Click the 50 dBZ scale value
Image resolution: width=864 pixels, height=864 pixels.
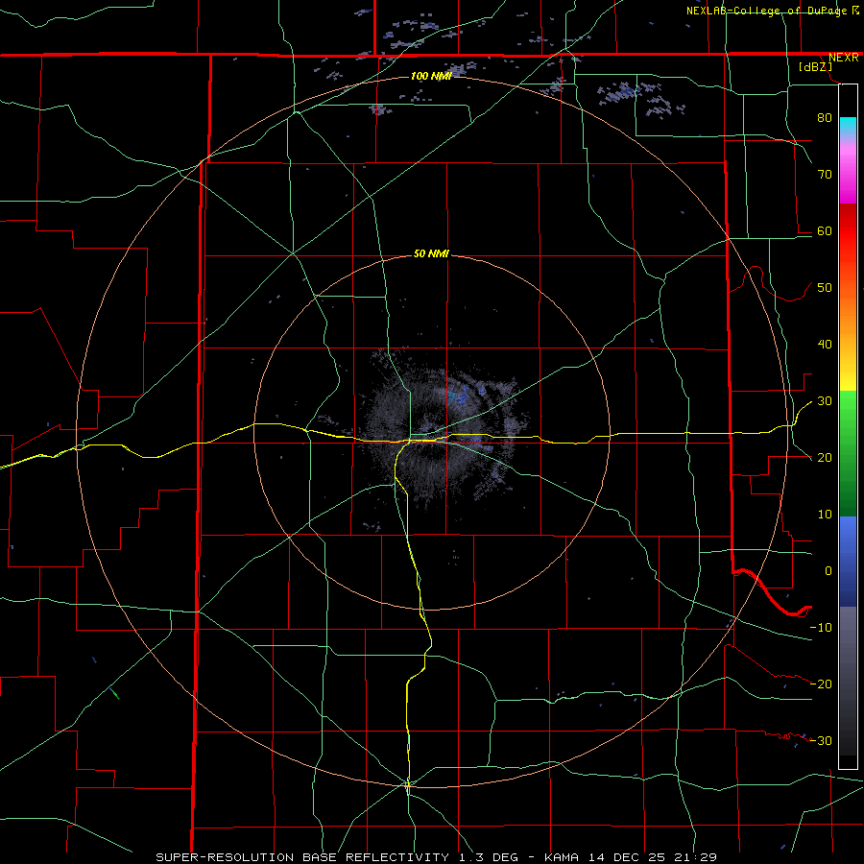825,288
